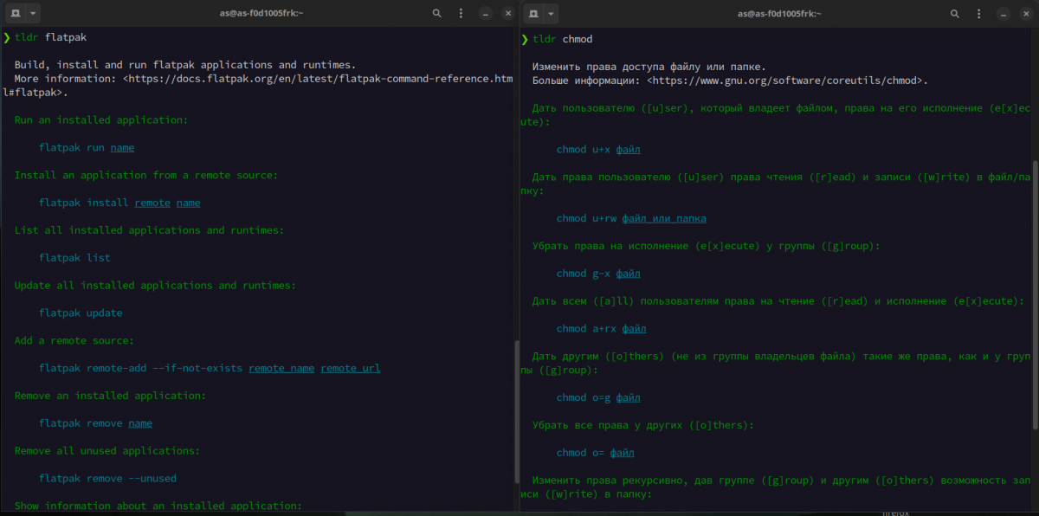Screen dimensions: 1039x516
Task: Click 'Show information about an installed application:' text
Action: click(x=158, y=506)
